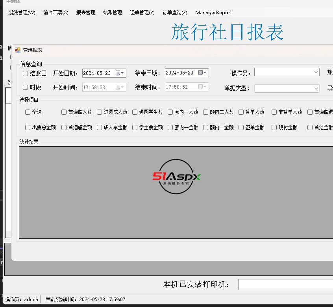
Task: Select the 进园成人数 checkbox
Action: tap(100, 112)
